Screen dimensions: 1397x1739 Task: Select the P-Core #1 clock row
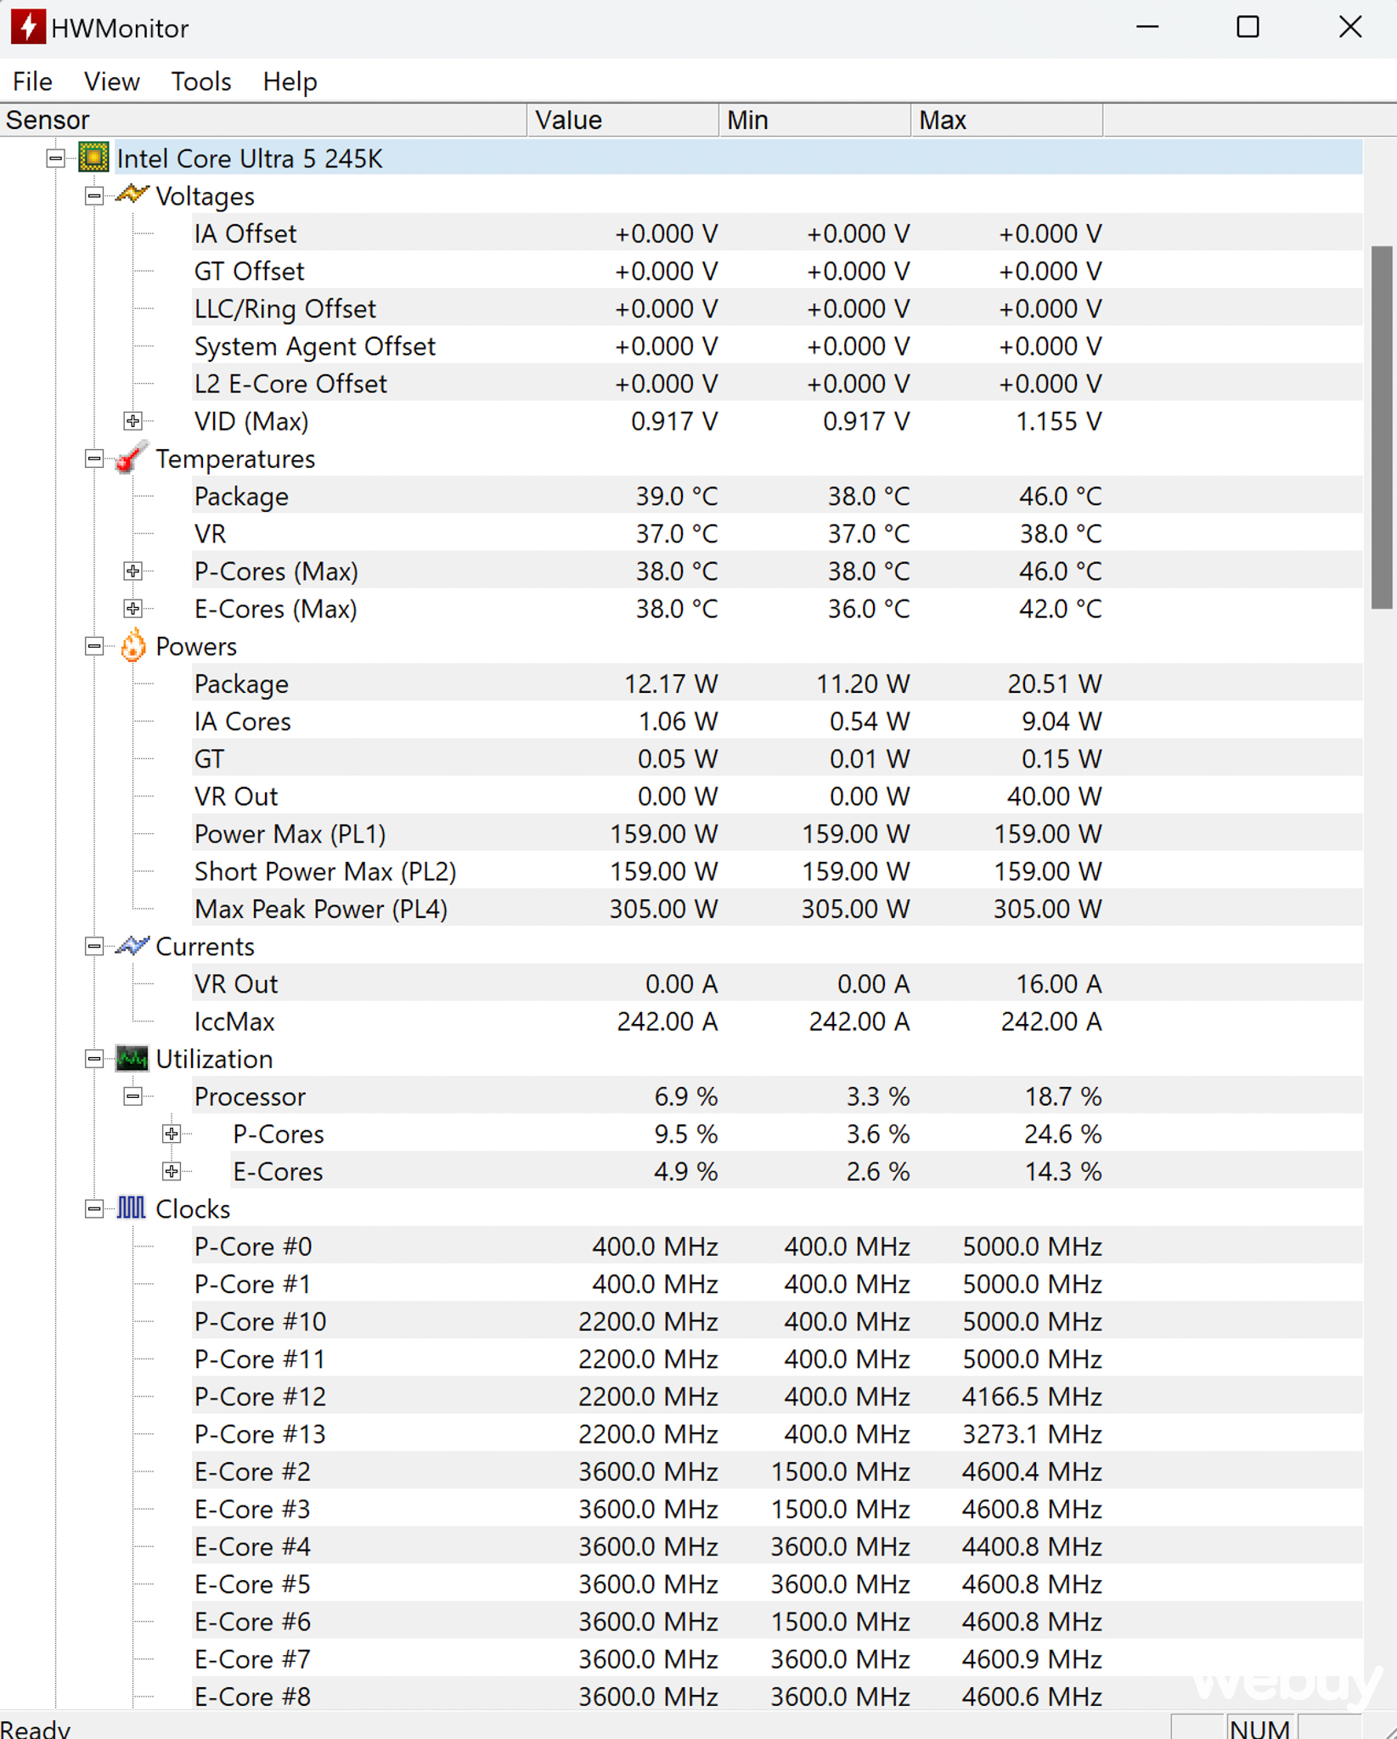point(777,1283)
